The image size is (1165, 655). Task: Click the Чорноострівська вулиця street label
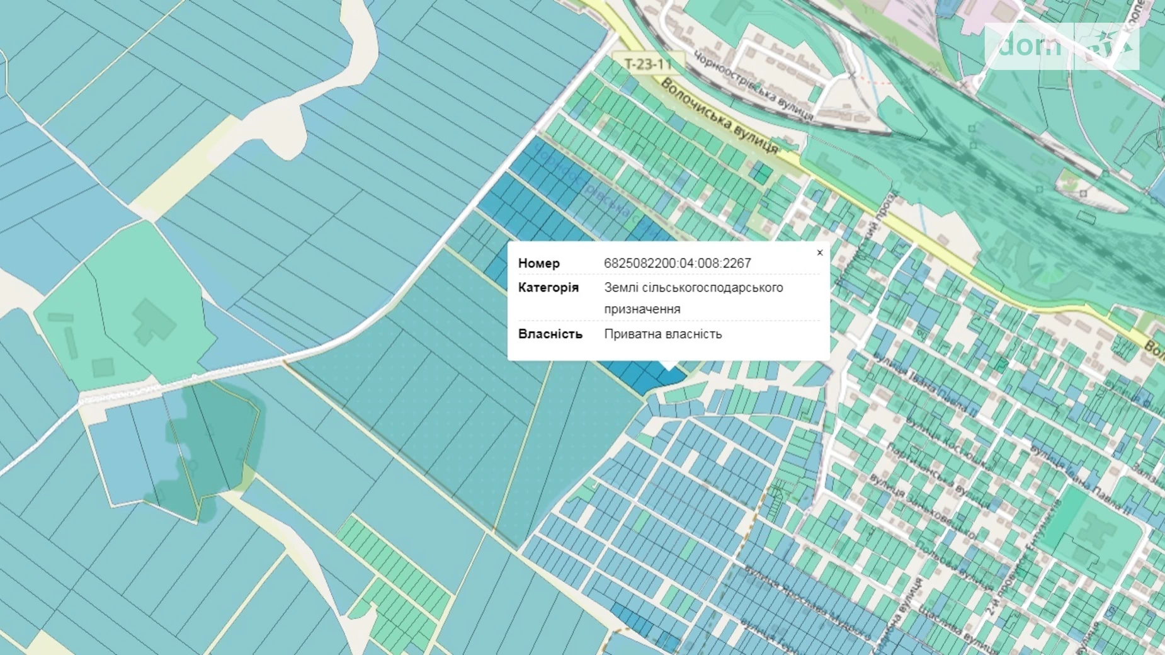[x=753, y=85]
